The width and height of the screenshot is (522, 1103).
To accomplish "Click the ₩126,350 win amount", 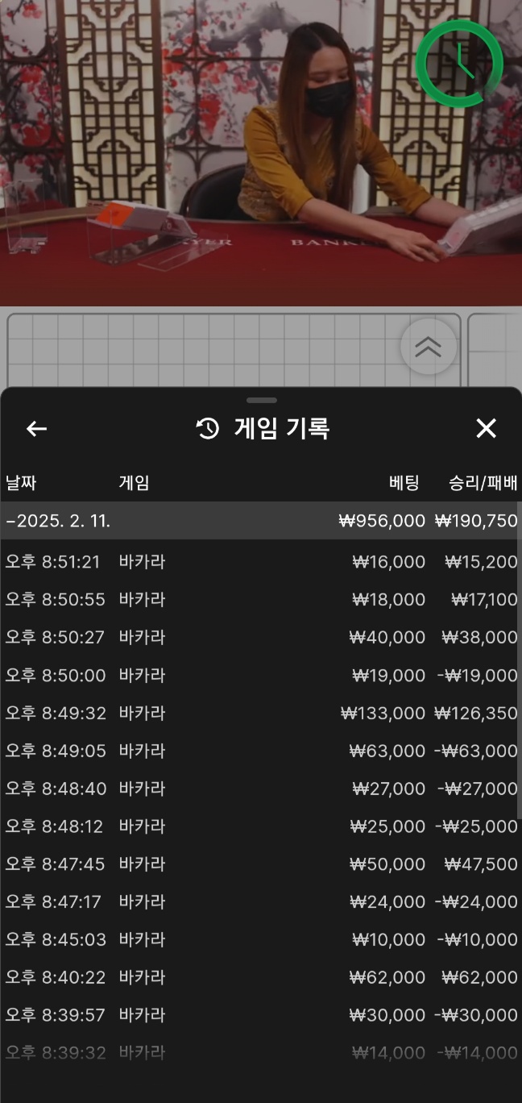I will [x=476, y=714].
